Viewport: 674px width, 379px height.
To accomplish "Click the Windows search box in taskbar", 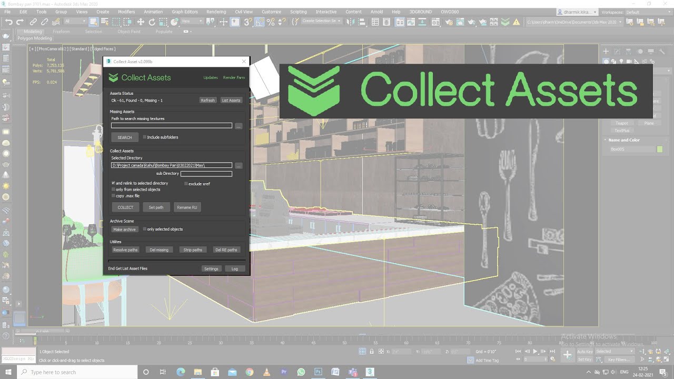I will click(x=76, y=372).
